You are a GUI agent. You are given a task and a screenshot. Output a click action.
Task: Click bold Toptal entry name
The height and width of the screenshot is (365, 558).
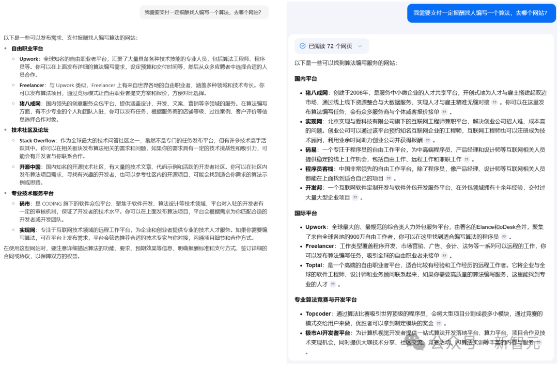[314, 265]
